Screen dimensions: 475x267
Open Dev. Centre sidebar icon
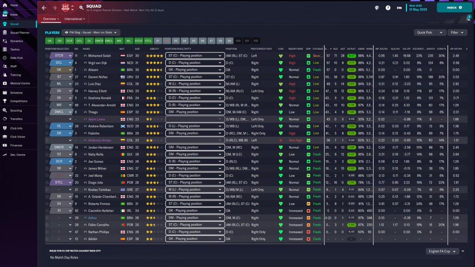click(5, 155)
